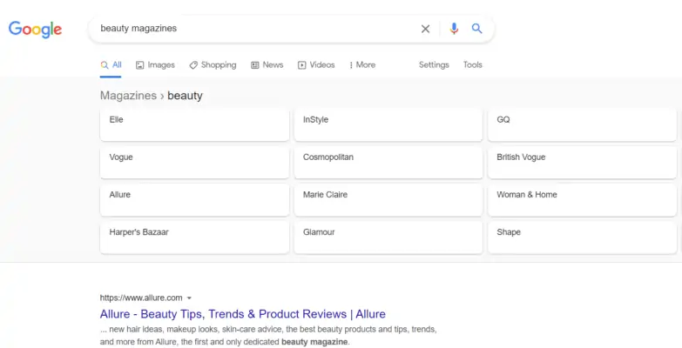The height and width of the screenshot is (348, 682).
Task: Choose the British Vogue card
Action: point(582,163)
